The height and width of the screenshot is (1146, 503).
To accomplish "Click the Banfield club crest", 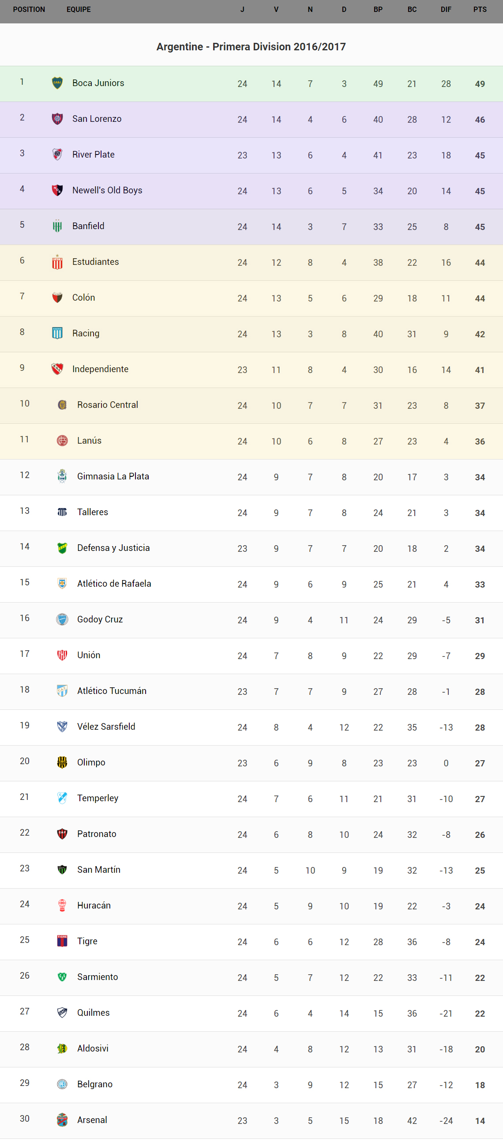I will click(57, 226).
